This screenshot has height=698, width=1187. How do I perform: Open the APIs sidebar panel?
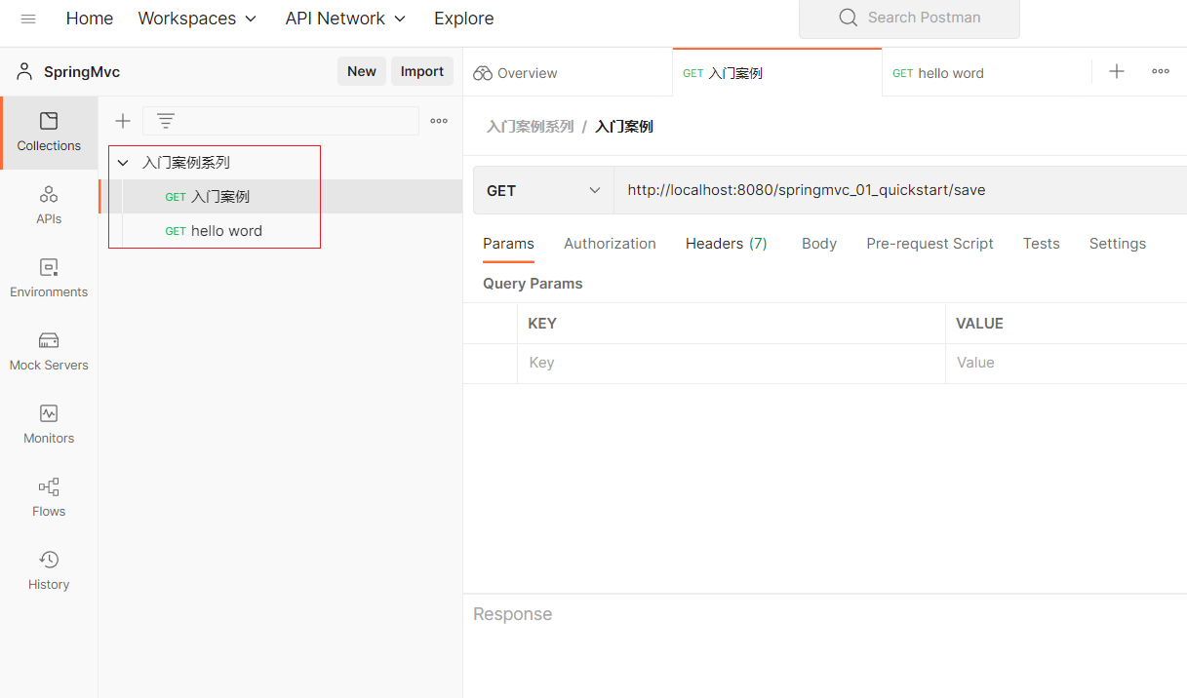(49, 206)
